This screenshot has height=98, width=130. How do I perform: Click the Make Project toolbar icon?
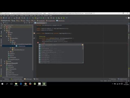tap(33, 18)
